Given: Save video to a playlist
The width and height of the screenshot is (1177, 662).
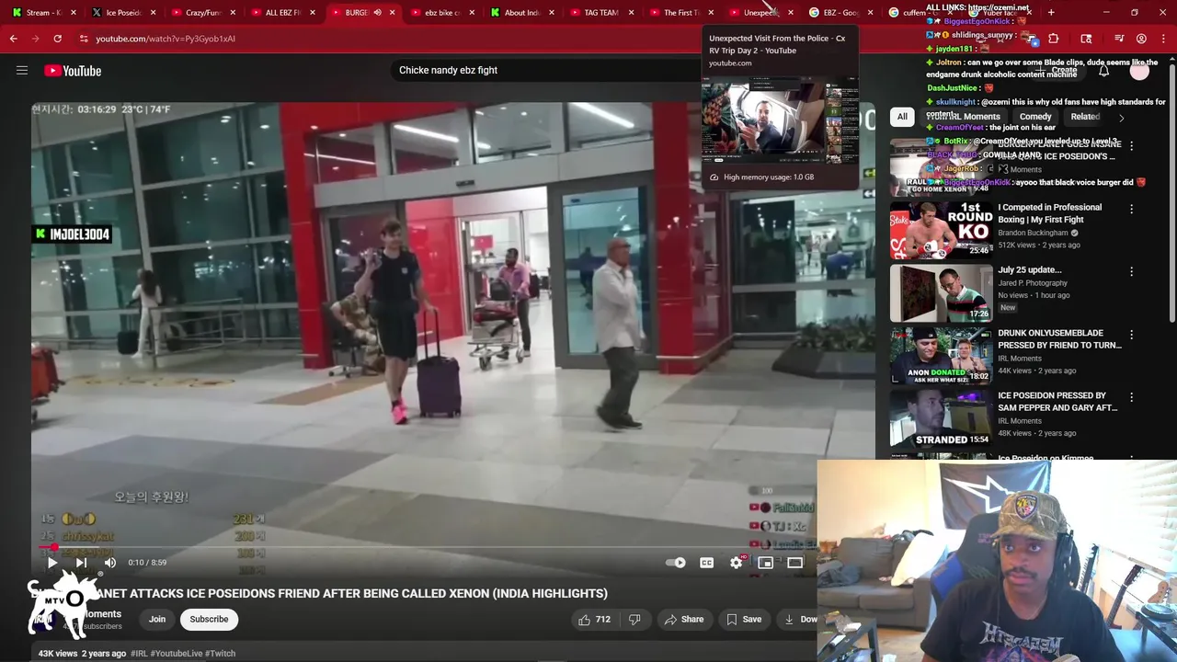Looking at the screenshot, I should 744,620.
